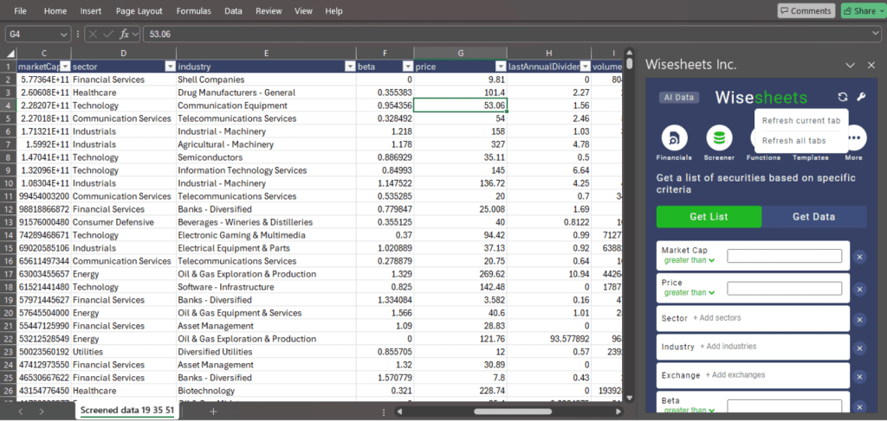Remove the Sector filter with X icon
The height and width of the screenshot is (421, 887).
pos(859,318)
